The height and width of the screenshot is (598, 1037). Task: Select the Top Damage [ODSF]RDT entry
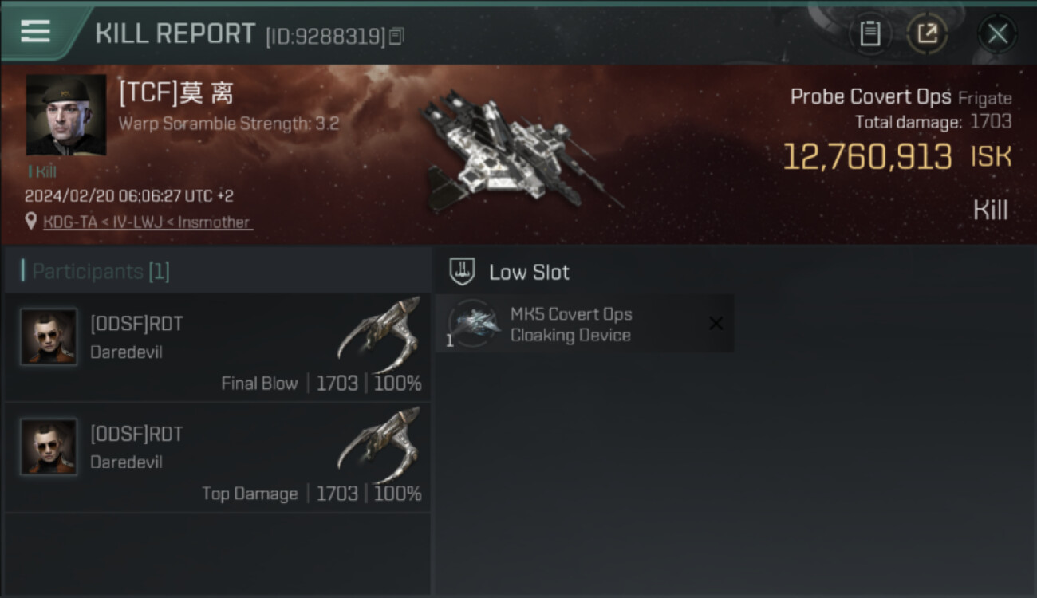pyautogui.click(x=217, y=458)
